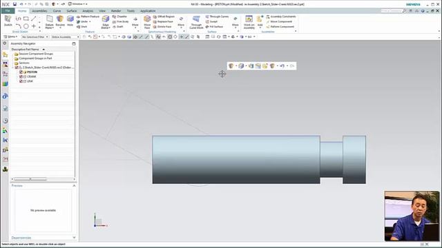
Task: Switch to the Application tab
Action: coord(148,11)
